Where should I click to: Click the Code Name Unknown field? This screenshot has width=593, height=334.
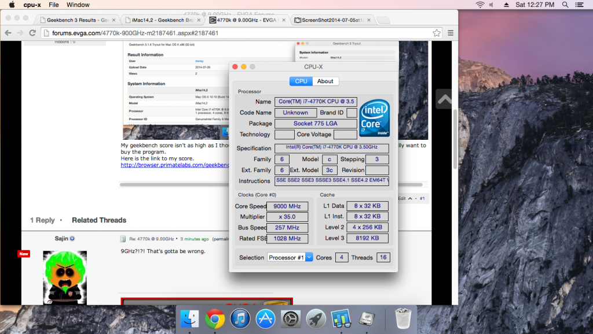[295, 113]
